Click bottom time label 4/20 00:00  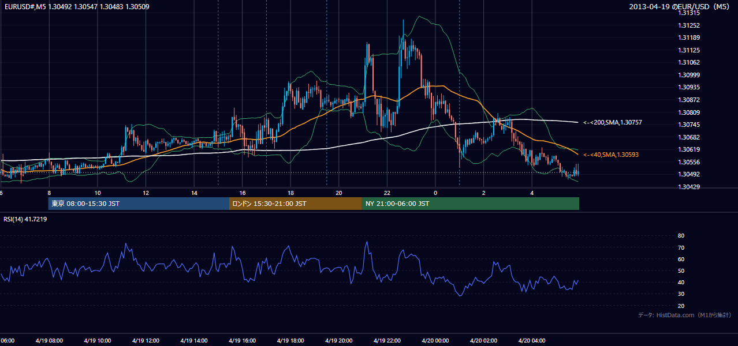435,341
